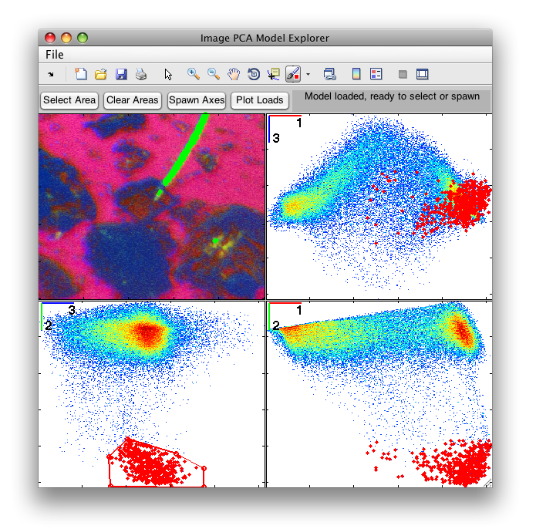The width and height of the screenshot is (536, 529).
Task: Insert a colorbar from the toolbar
Action: click(x=356, y=75)
